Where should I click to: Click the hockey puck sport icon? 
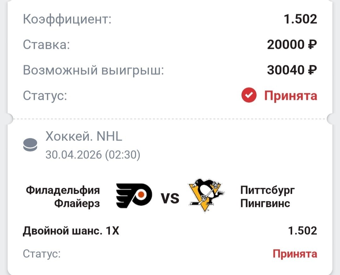[30, 145]
